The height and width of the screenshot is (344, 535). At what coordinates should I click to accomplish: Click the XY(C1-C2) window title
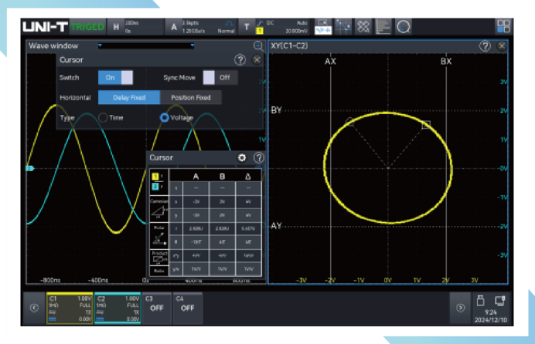[x=289, y=46]
